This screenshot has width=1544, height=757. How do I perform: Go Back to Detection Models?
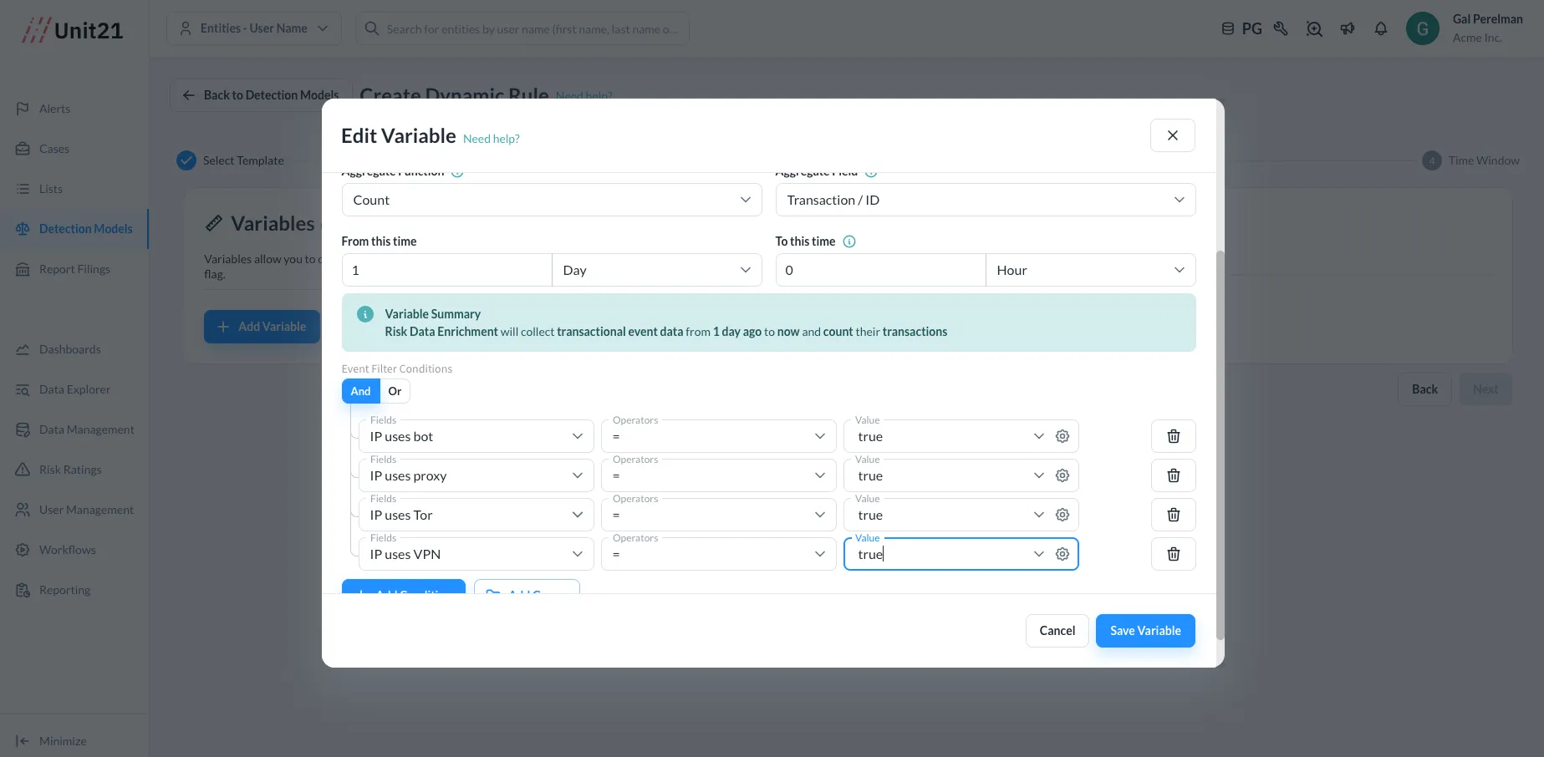[x=261, y=95]
